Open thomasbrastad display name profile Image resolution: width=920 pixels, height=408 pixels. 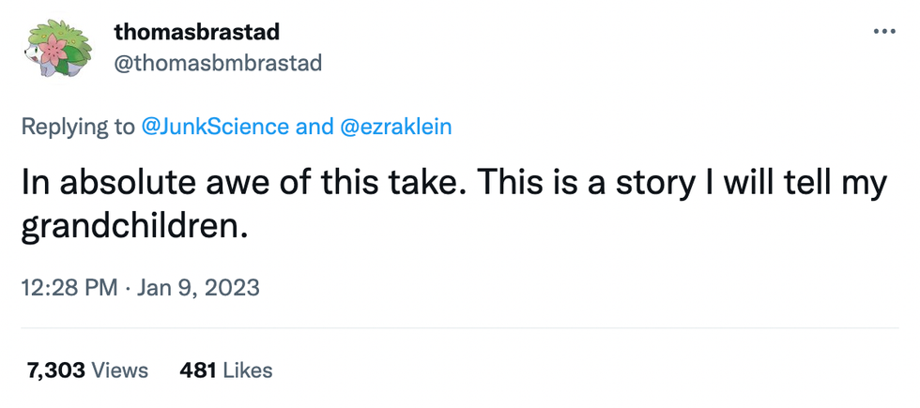click(x=196, y=32)
